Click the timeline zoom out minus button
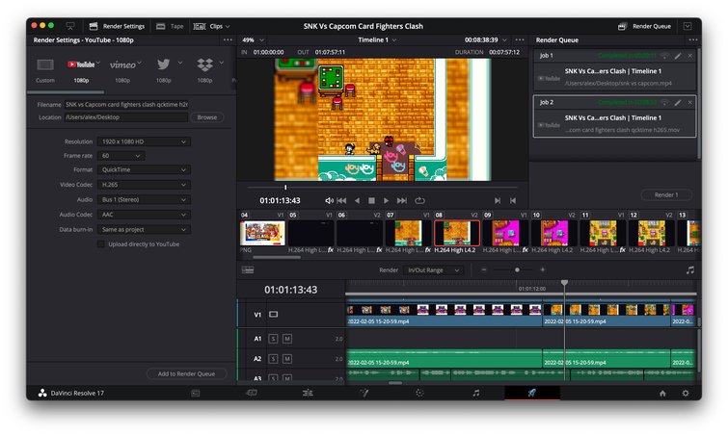728x435 pixels. [x=484, y=269]
